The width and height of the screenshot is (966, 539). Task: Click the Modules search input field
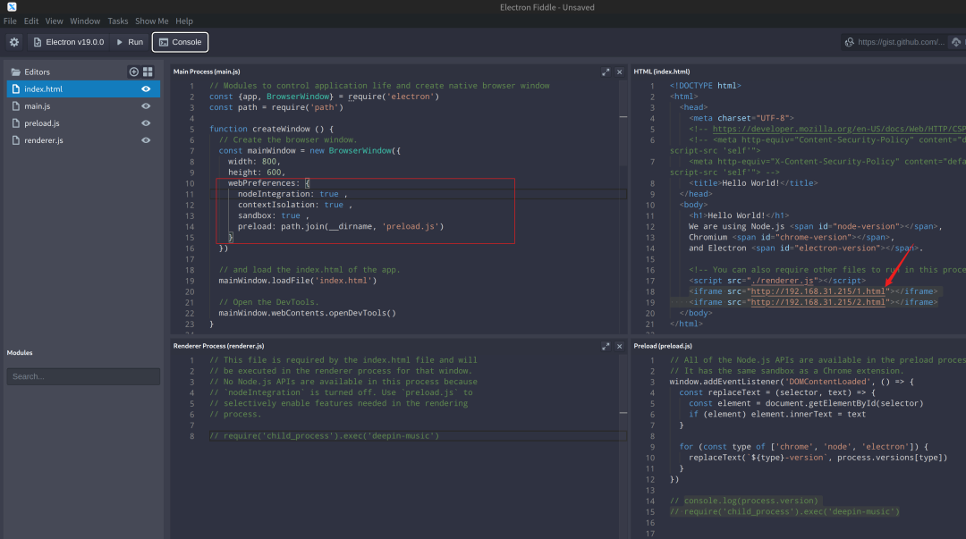[83, 376]
